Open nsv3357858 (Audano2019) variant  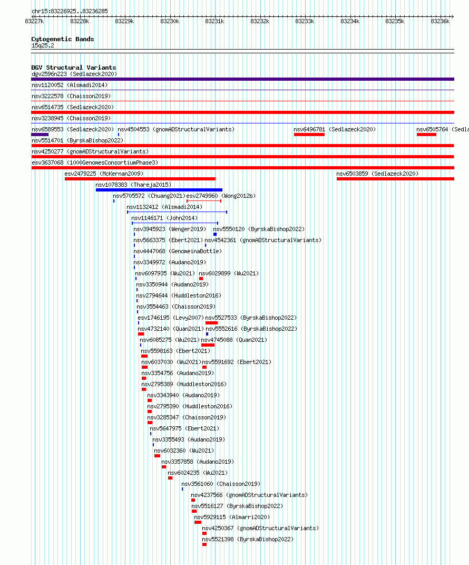197,462
